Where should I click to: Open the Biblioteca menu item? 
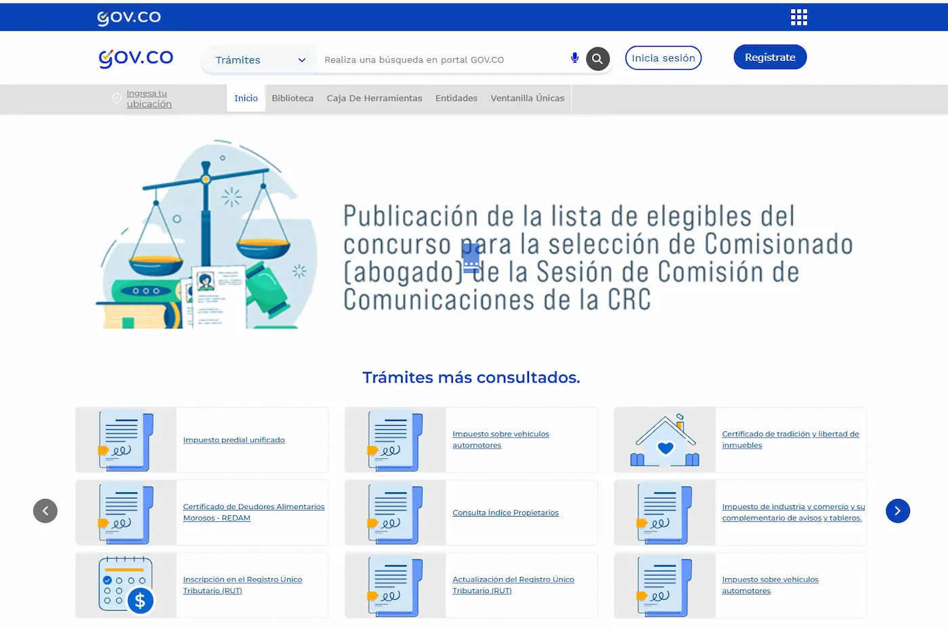(x=293, y=98)
